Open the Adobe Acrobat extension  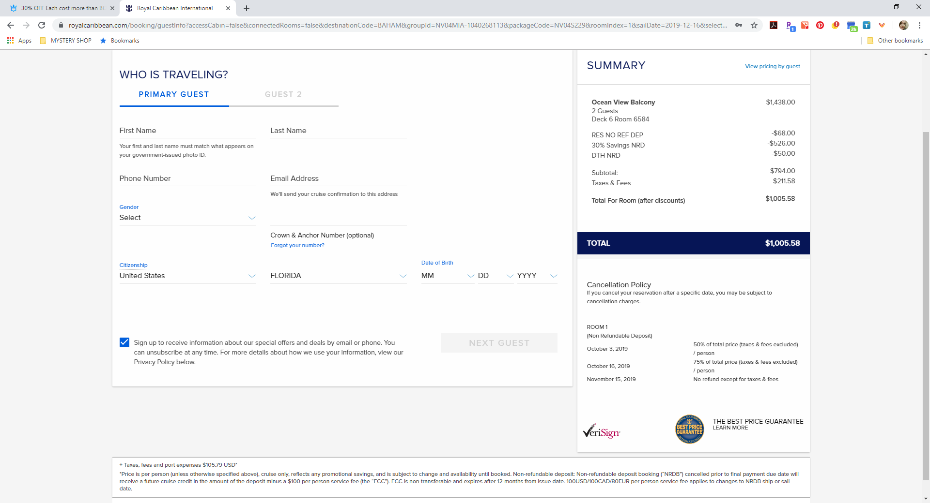774,25
